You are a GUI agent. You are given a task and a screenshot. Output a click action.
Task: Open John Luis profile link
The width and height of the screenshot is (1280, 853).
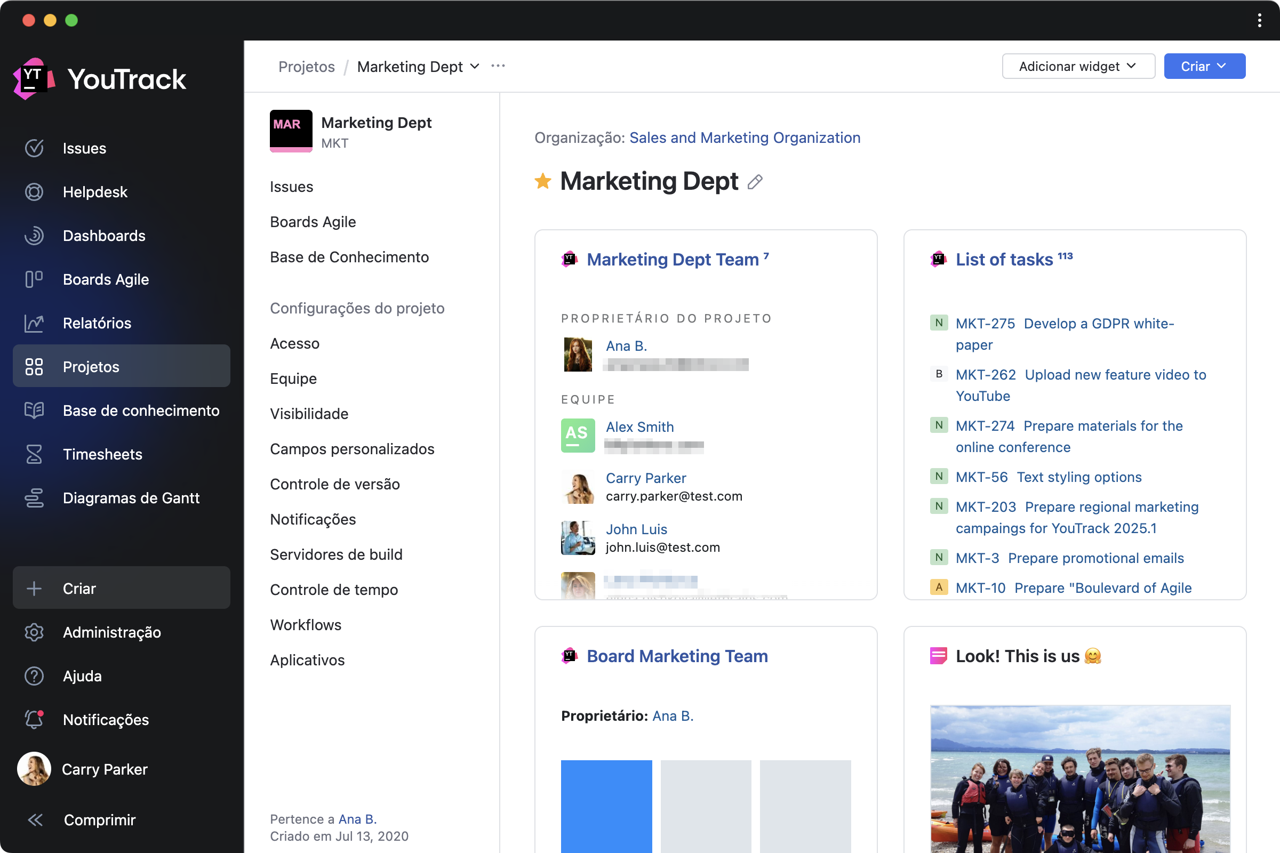coord(636,529)
